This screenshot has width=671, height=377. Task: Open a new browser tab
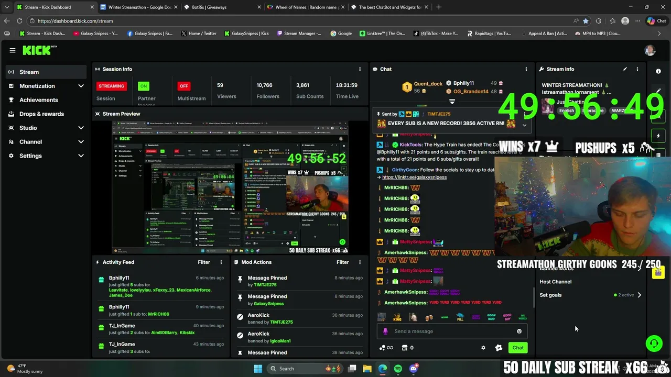(439, 7)
